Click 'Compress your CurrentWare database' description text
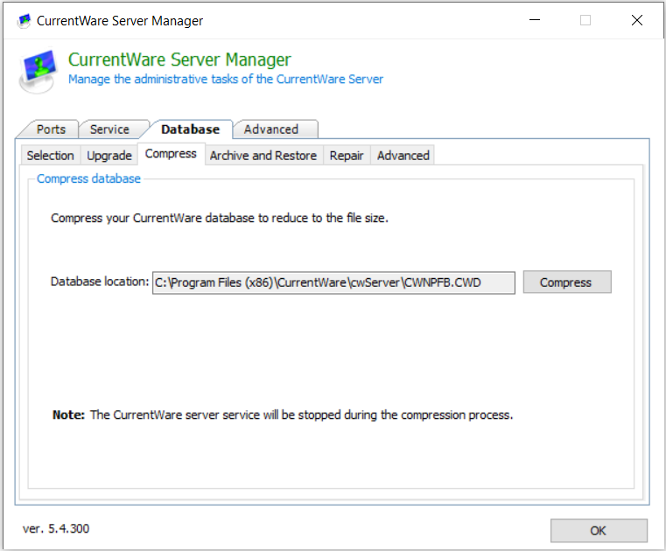This screenshot has height=551, width=666. (x=220, y=218)
